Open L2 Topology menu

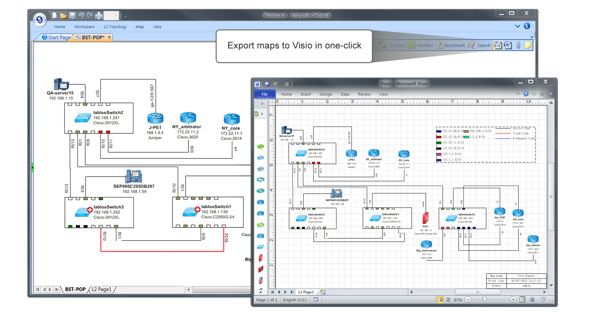pyautogui.click(x=115, y=27)
